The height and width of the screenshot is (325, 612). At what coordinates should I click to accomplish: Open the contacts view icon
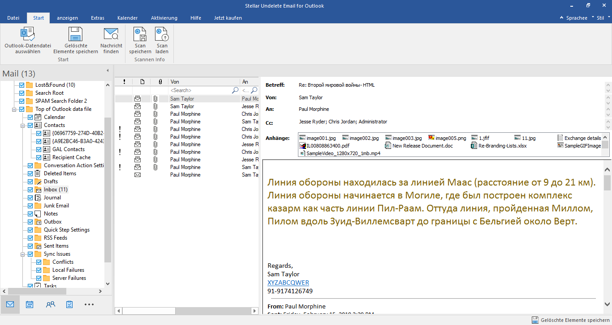point(51,304)
